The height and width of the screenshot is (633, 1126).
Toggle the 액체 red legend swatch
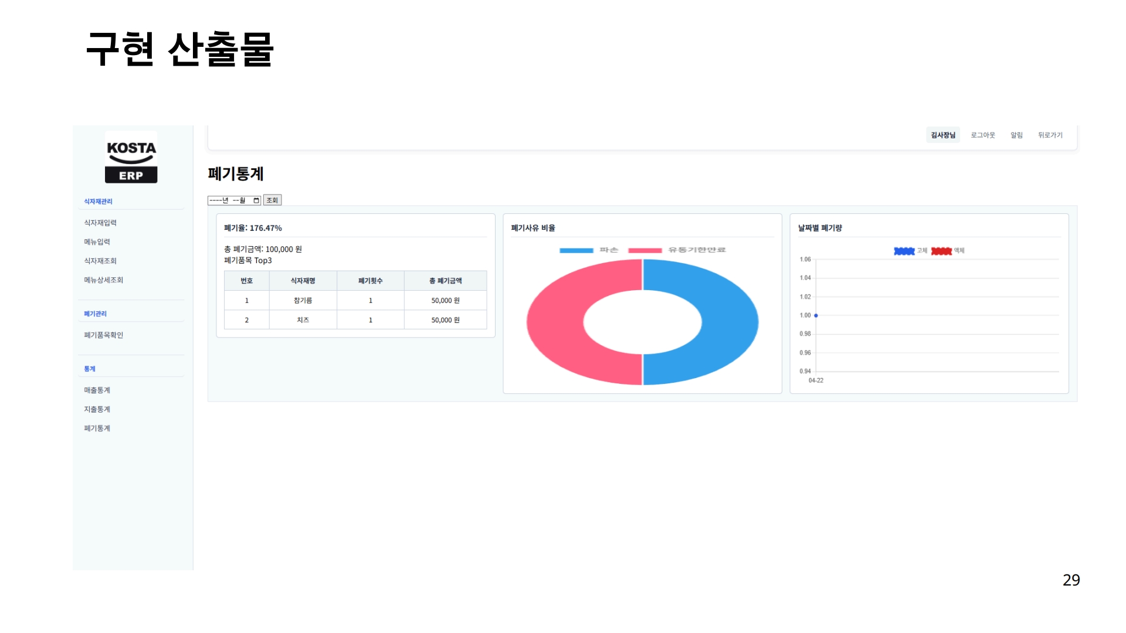pyautogui.click(x=941, y=251)
